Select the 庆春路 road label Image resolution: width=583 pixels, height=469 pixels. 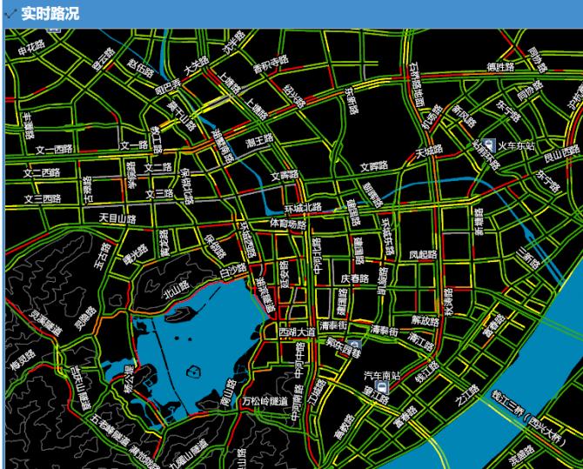point(354,278)
